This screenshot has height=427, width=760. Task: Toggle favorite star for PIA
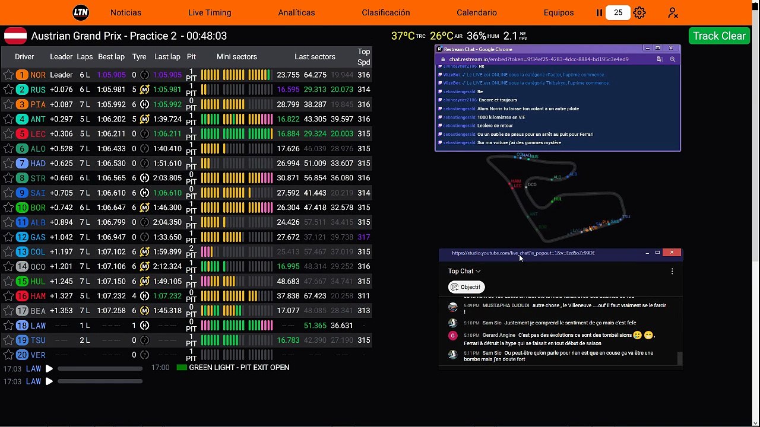[8, 104]
